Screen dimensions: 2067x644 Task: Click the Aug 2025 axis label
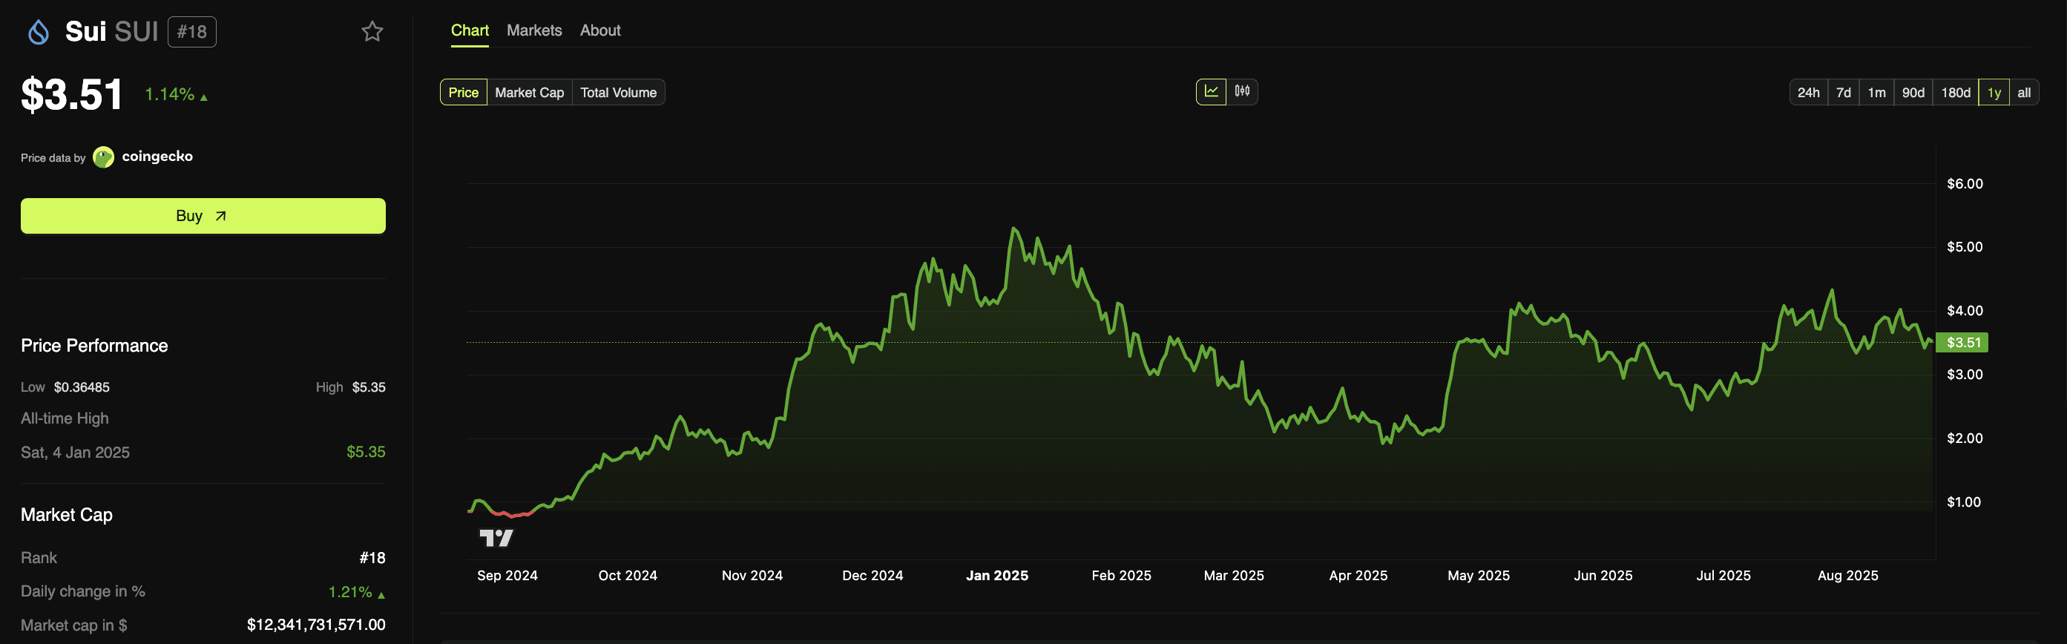point(1847,575)
